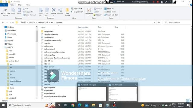This screenshot has width=193, height=108.
Task: Open file Properties from ribbon
Action: (x=89, y=12)
